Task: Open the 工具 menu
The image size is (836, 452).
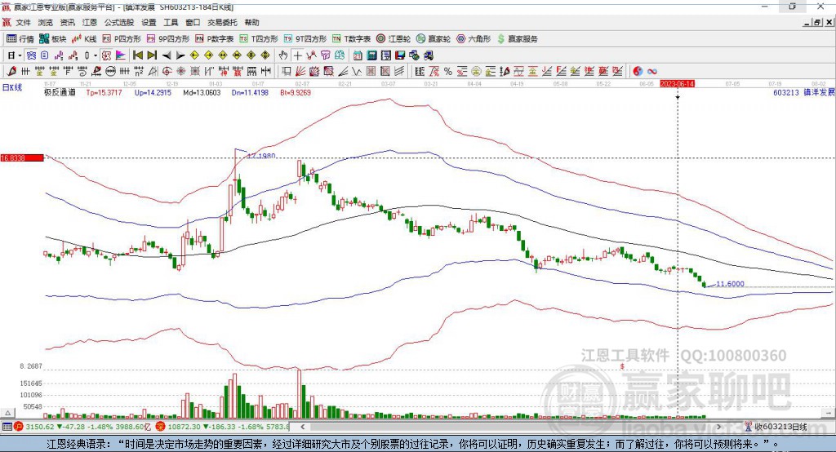Action: [x=171, y=22]
